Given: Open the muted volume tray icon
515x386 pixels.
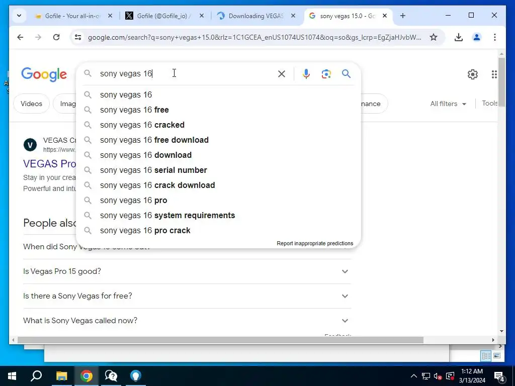Looking at the screenshot, I should point(438,376).
